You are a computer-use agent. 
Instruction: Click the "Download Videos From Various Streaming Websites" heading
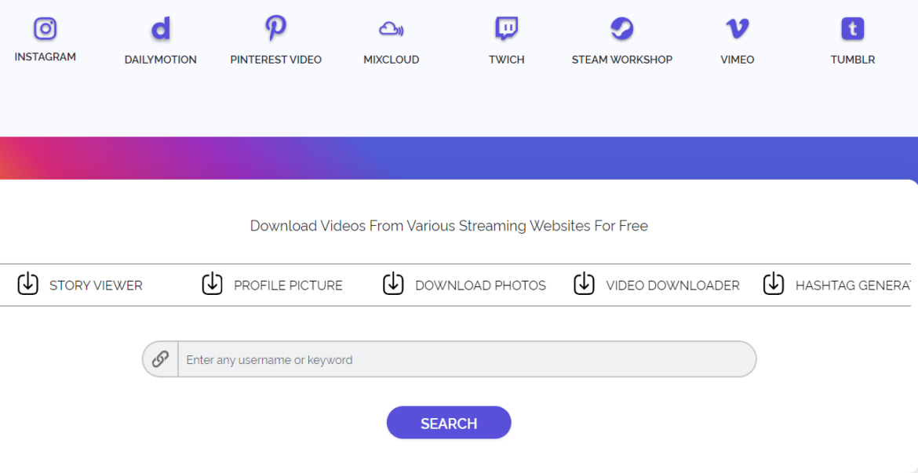449,226
